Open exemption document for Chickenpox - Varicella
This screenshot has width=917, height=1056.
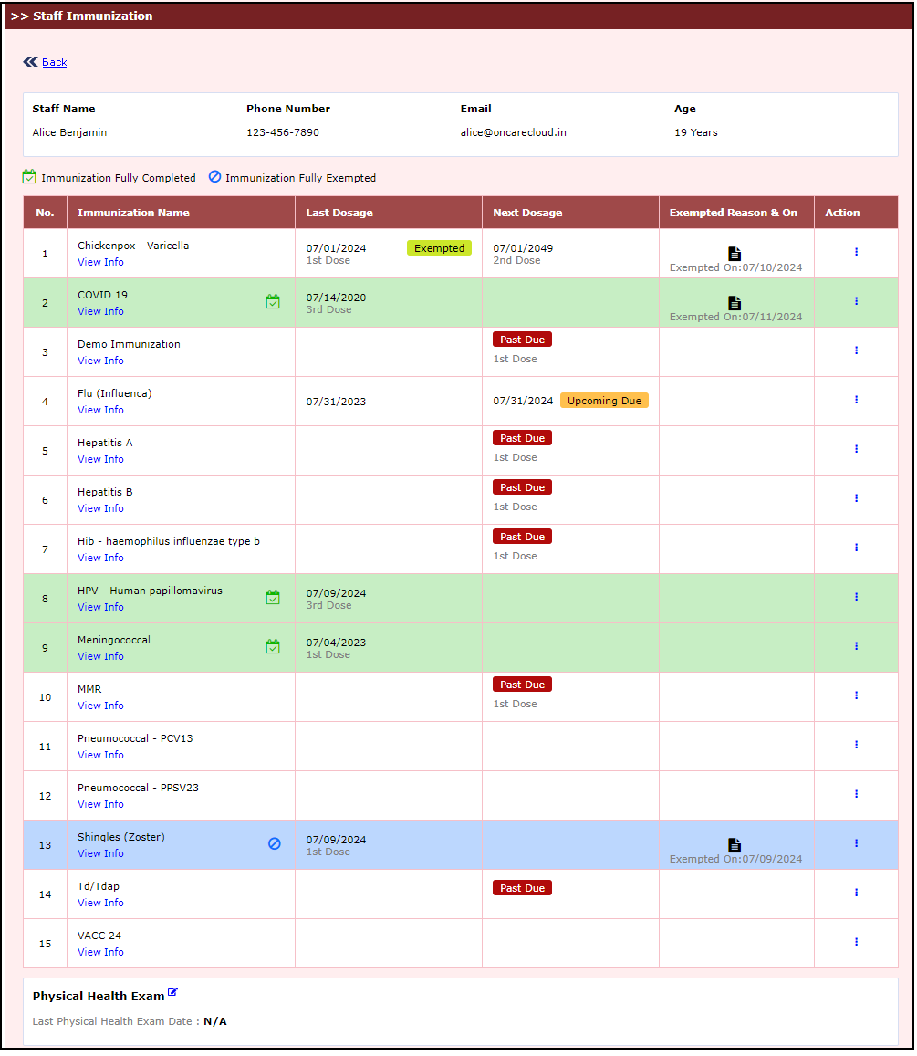(735, 253)
